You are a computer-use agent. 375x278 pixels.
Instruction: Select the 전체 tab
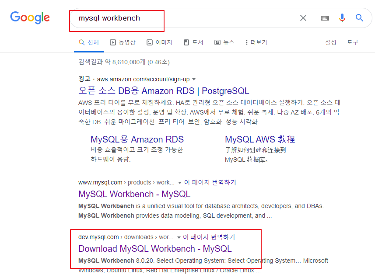[89, 42]
